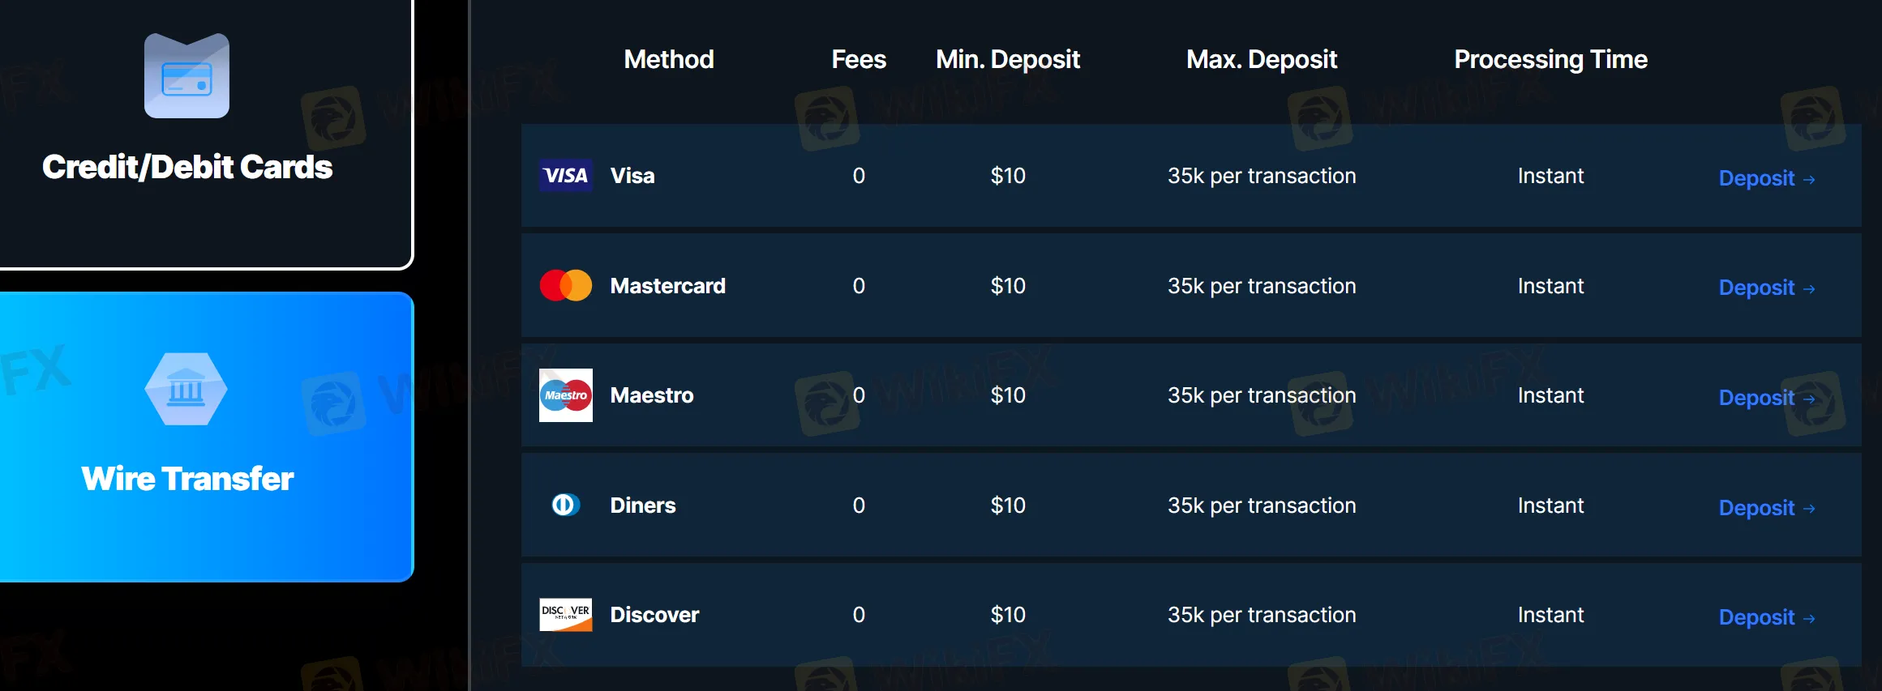Image resolution: width=1882 pixels, height=691 pixels.
Task: Click the Maestro logo icon
Action: [565, 395]
